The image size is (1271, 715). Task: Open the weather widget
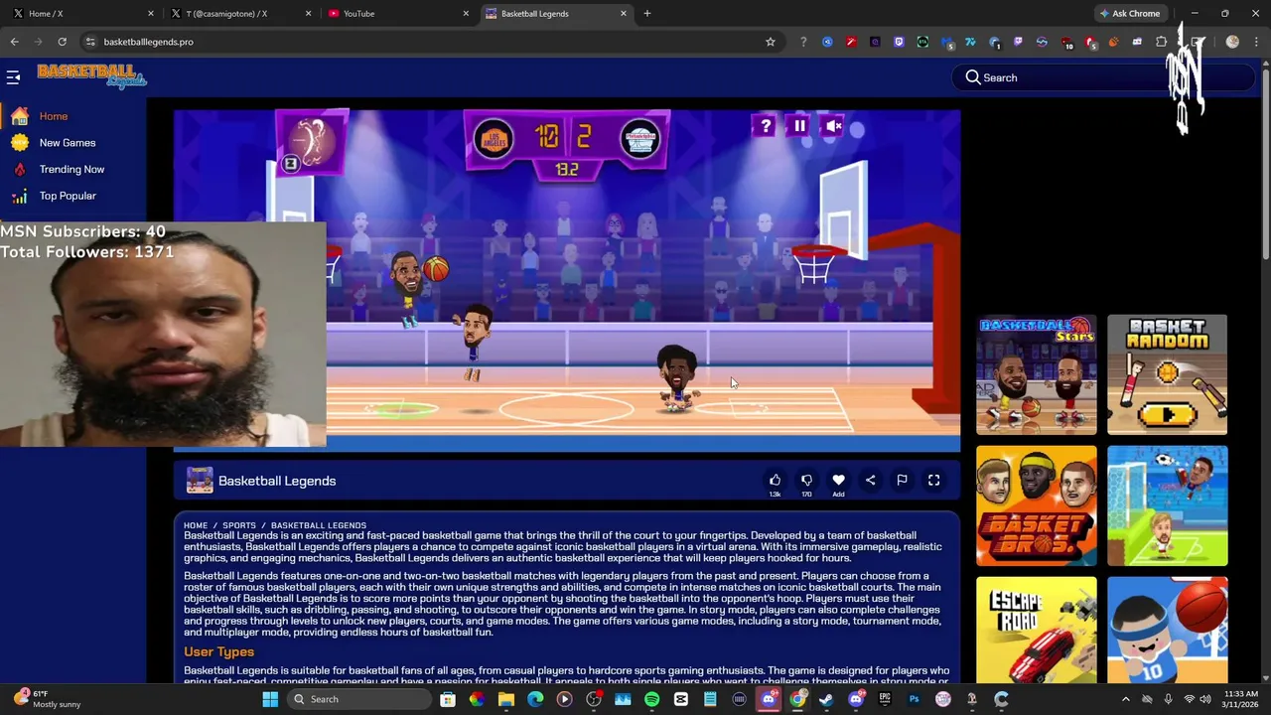point(48,699)
